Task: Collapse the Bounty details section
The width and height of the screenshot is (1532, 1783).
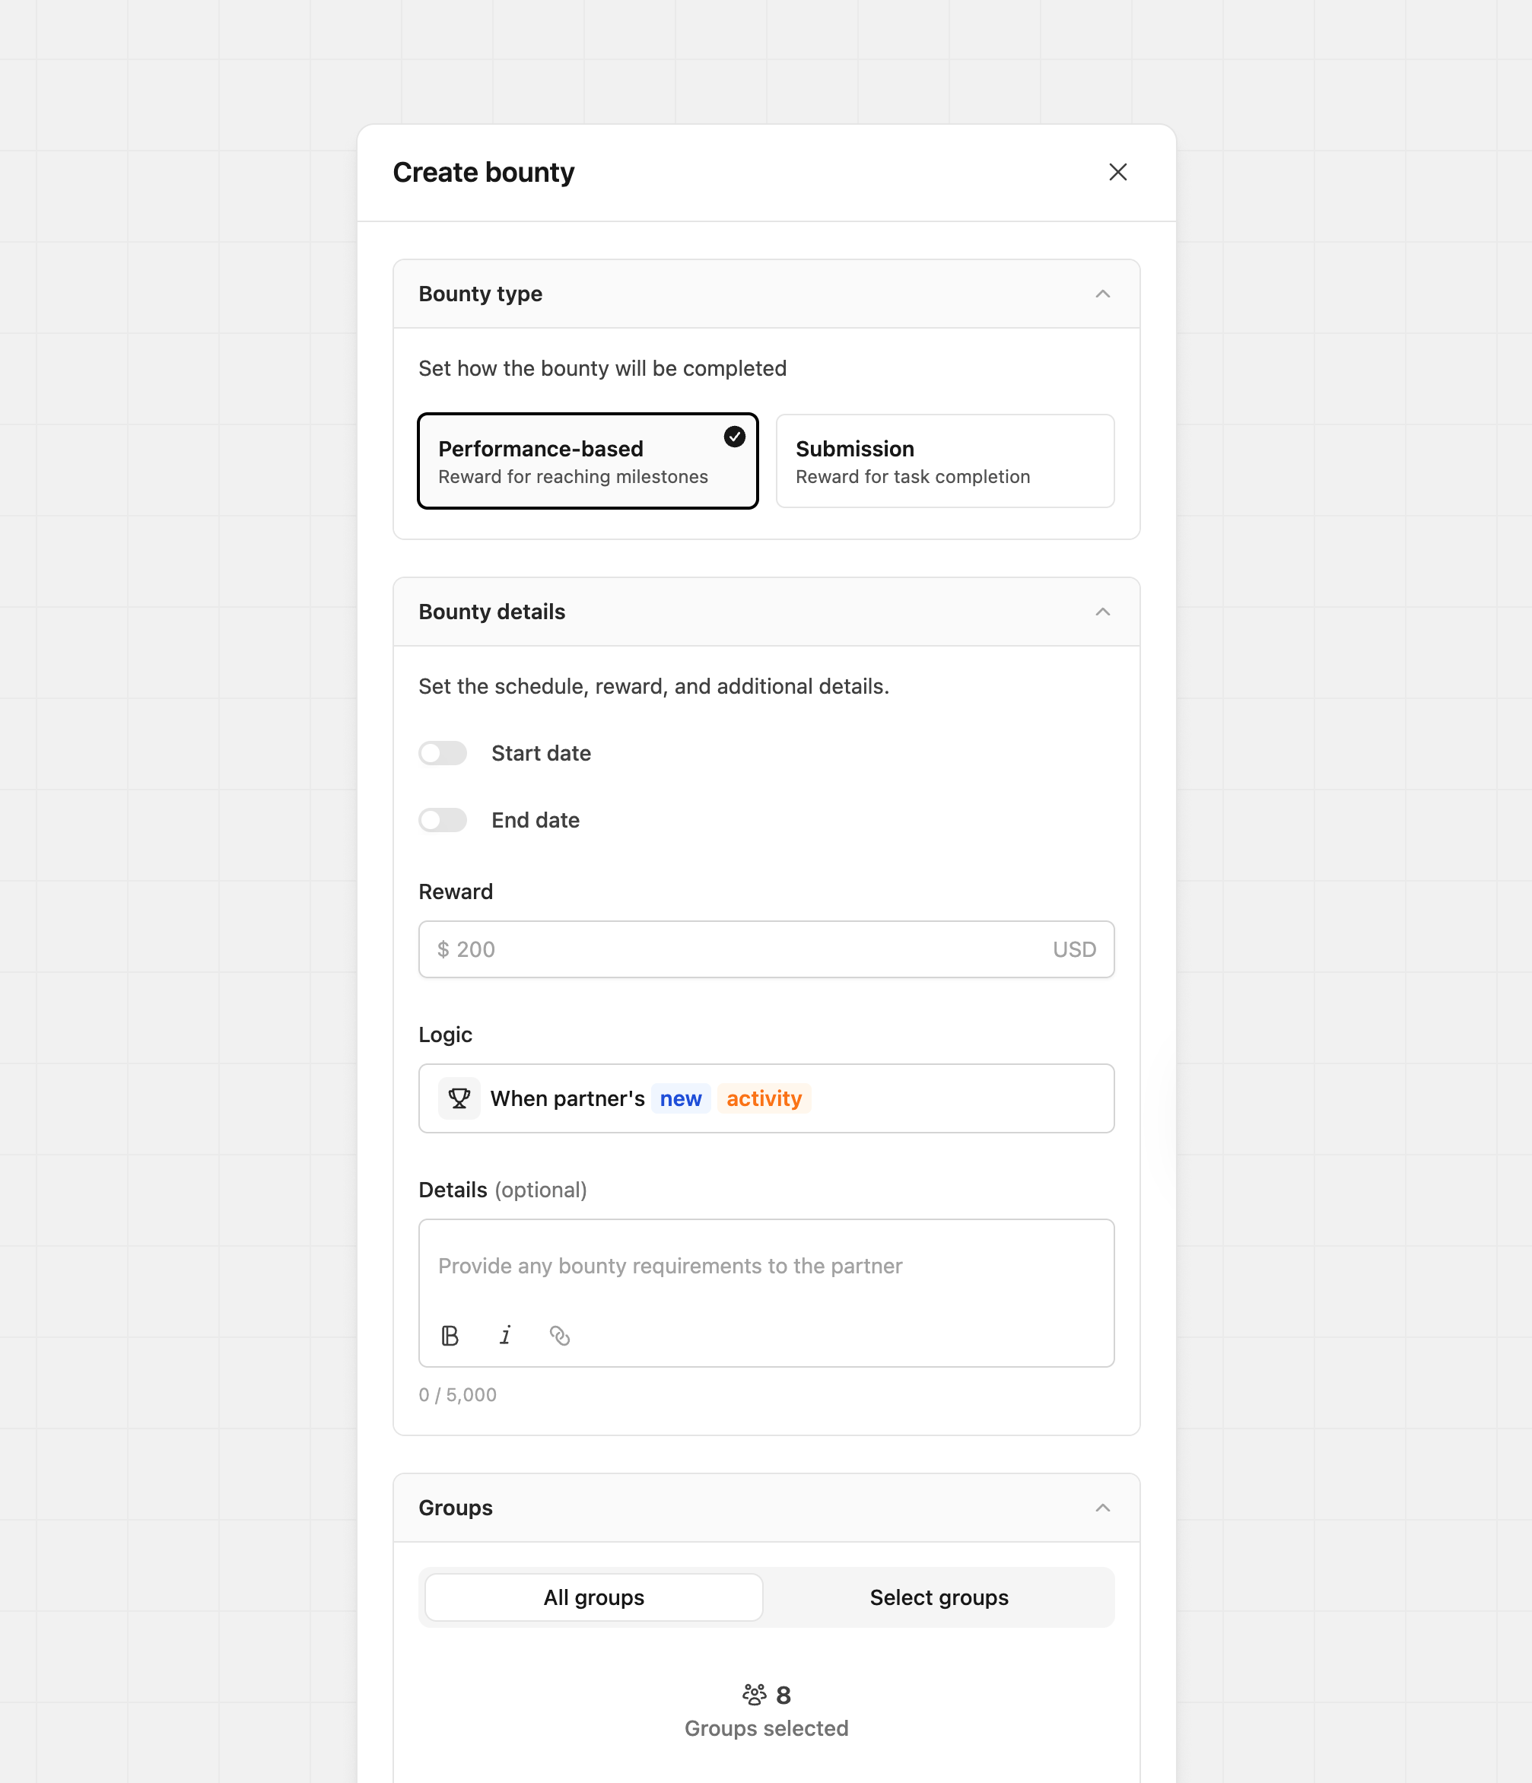Action: coord(1102,612)
